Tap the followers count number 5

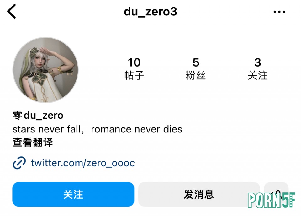(196, 62)
